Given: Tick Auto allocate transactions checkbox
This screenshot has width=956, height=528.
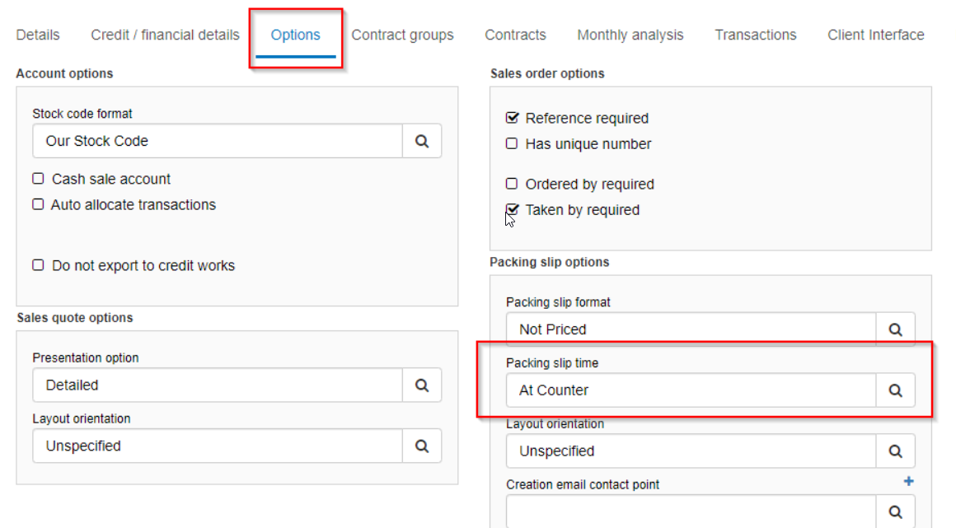Looking at the screenshot, I should [x=39, y=204].
